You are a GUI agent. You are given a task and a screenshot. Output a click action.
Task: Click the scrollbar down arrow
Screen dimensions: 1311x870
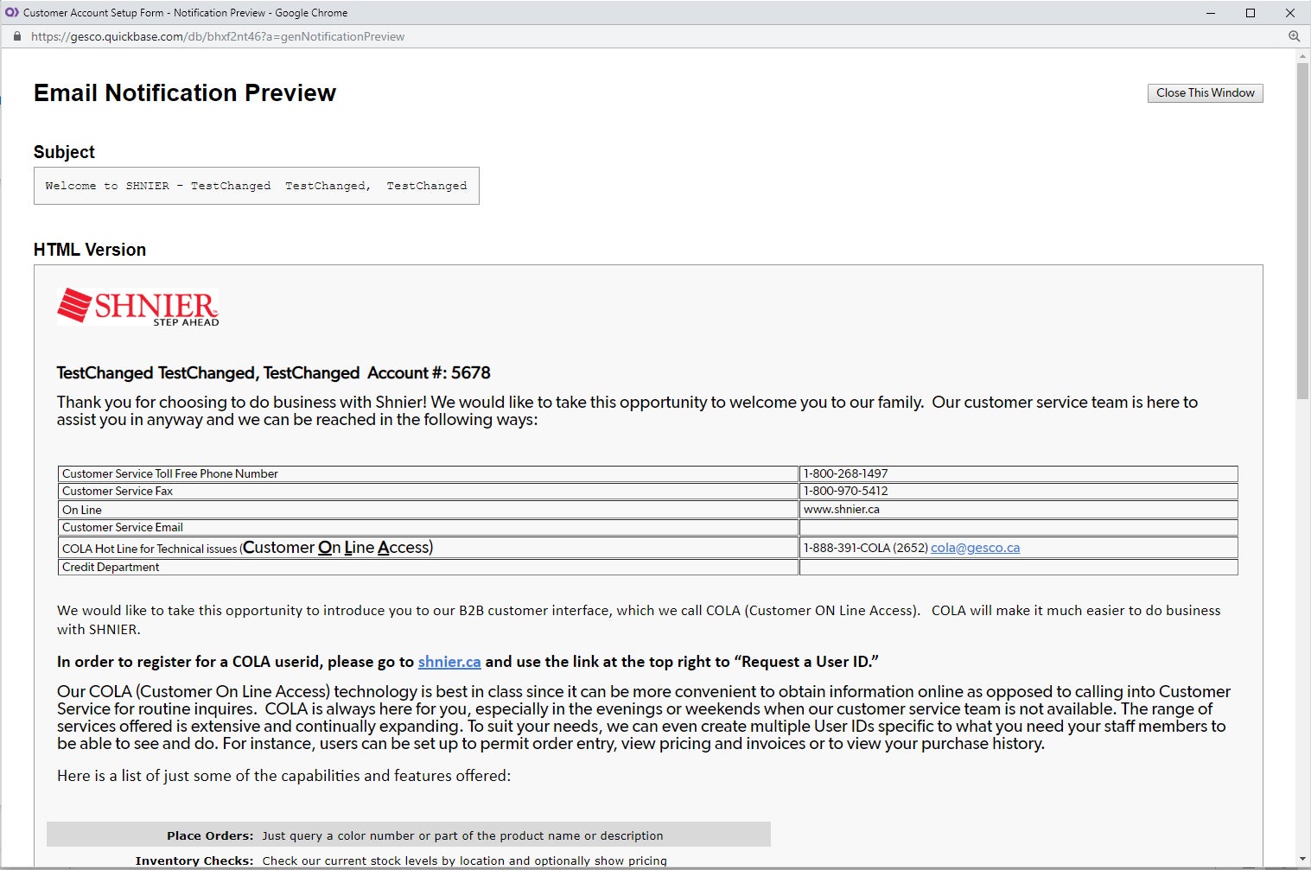tap(1302, 860)
